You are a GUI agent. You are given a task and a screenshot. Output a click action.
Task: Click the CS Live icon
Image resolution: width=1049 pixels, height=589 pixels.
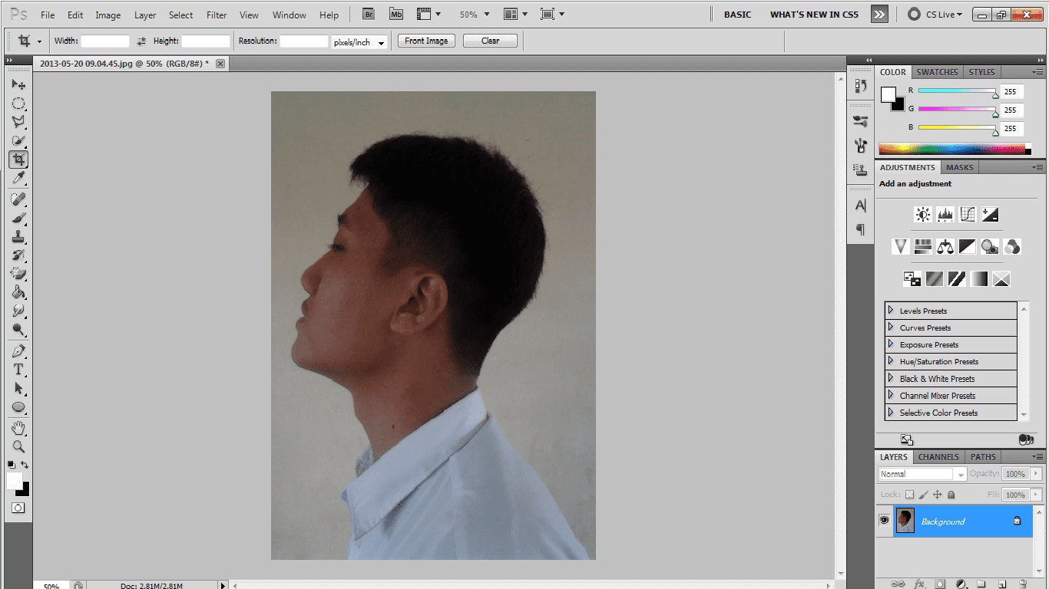coord(914,14)
